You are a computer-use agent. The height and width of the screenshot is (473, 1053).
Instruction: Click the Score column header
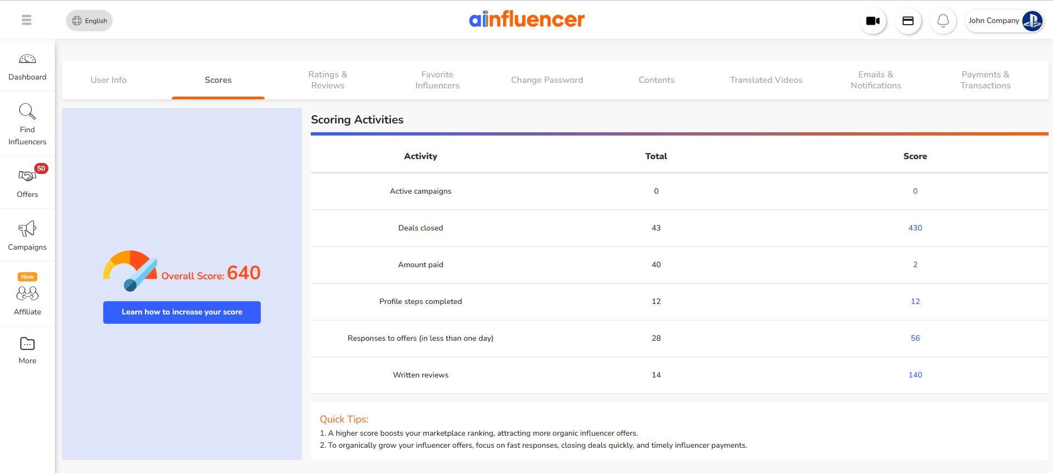(x=915, y=156)
